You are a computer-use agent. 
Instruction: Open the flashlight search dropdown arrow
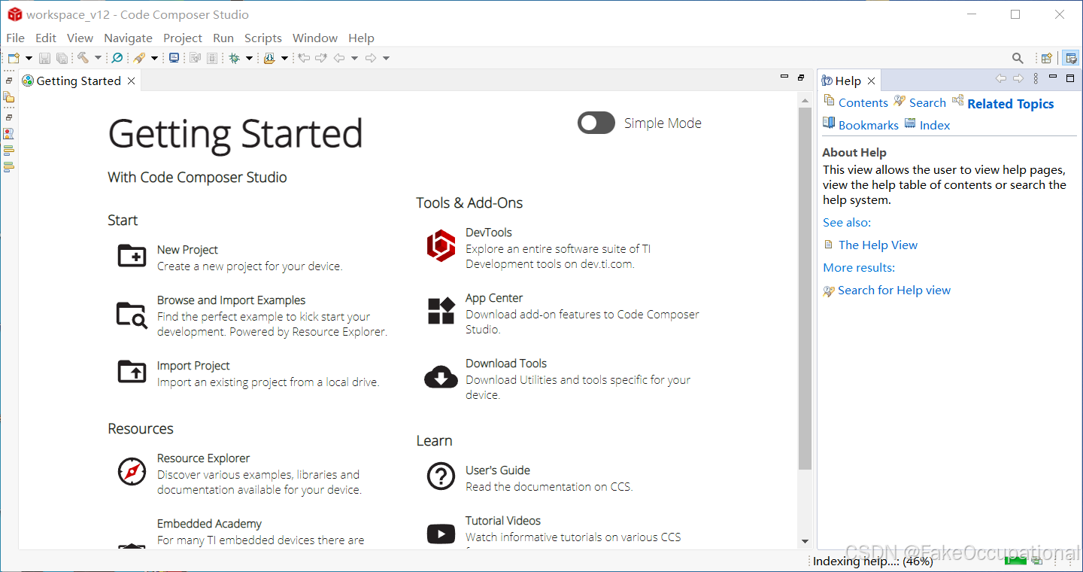point(154,58)
